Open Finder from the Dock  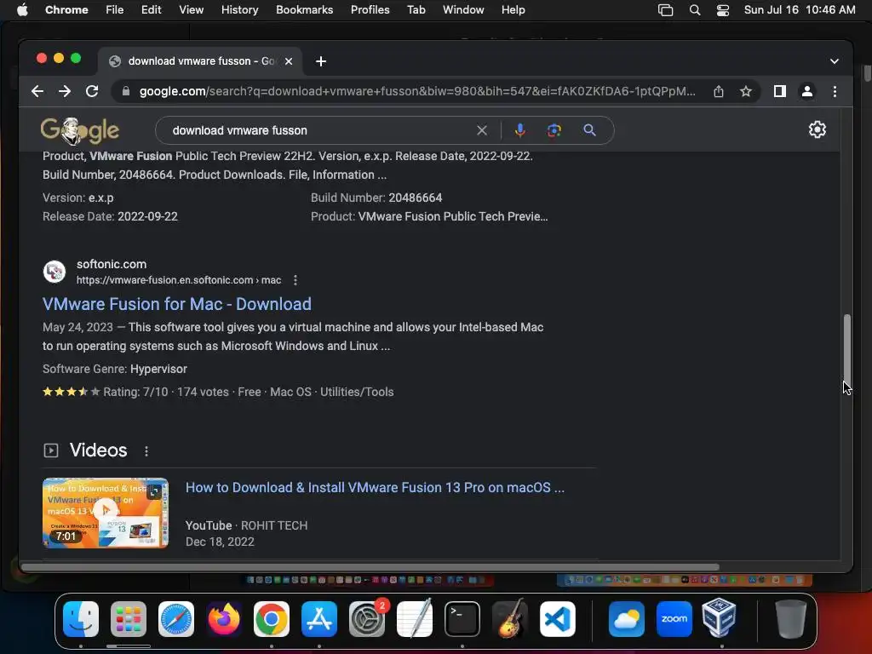pyautogui.click(x=81, y=619)
